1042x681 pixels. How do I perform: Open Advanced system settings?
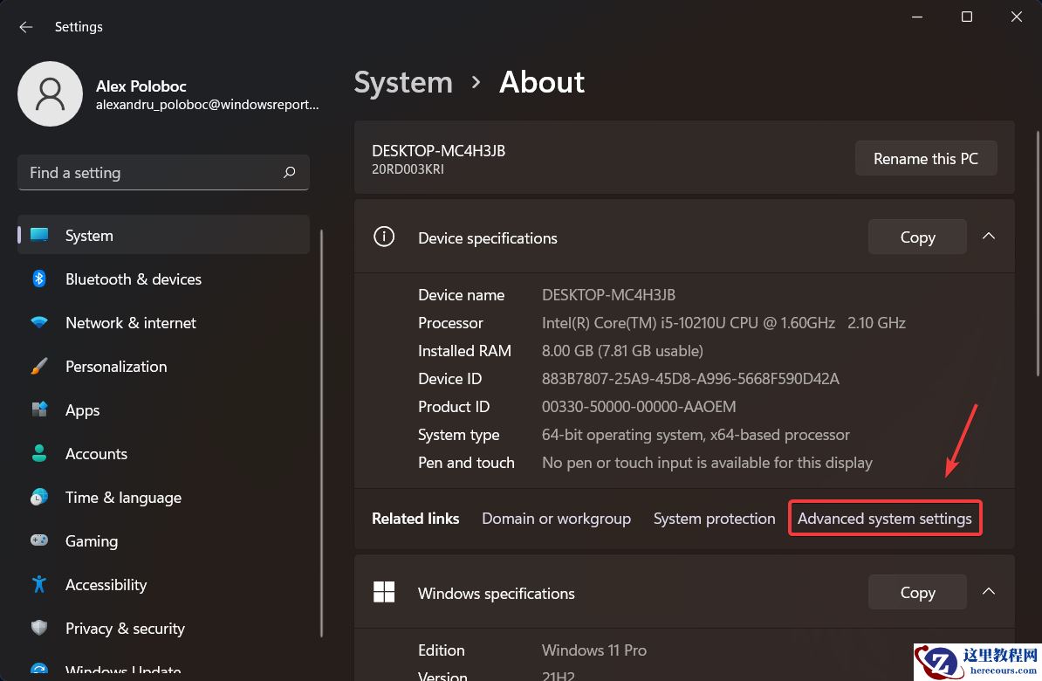coord(884,518)
